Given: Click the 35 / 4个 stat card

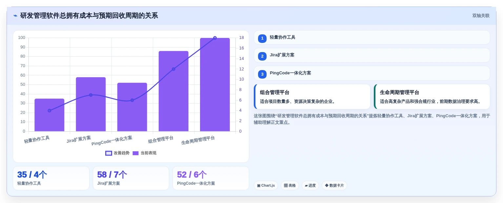Looking at the screenshot, I should (x=51, y=178).
